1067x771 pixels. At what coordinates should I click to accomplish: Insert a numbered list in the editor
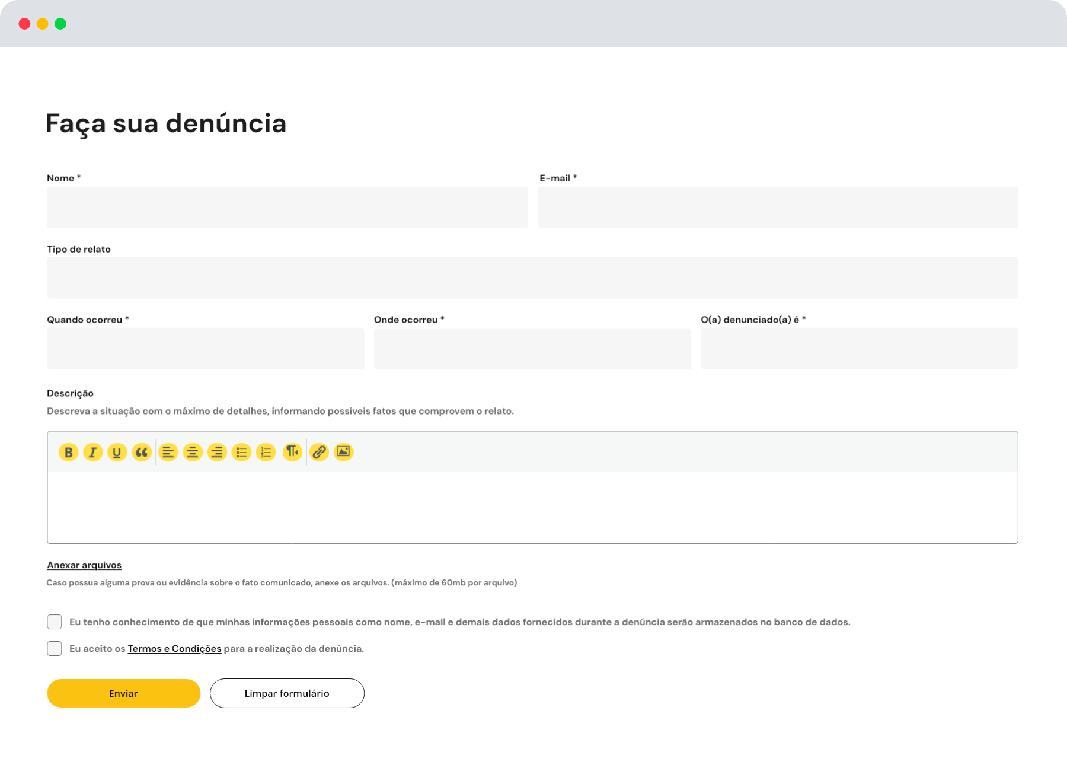point(266,453)
